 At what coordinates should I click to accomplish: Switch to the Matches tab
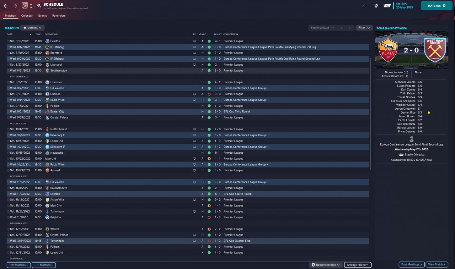10,16
